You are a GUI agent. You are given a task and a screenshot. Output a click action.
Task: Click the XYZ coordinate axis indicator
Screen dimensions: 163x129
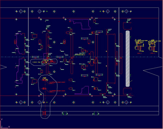click(x=5, y=124)
